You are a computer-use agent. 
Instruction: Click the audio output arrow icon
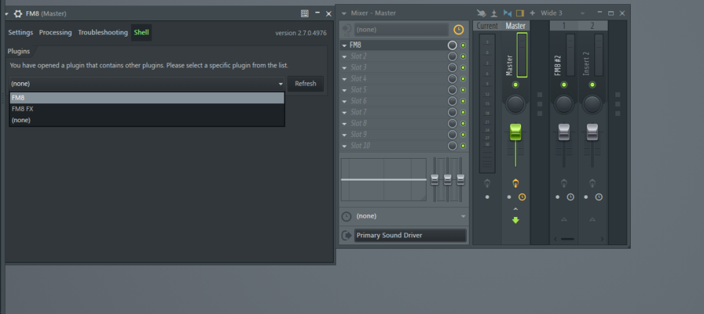click(346, 235)
